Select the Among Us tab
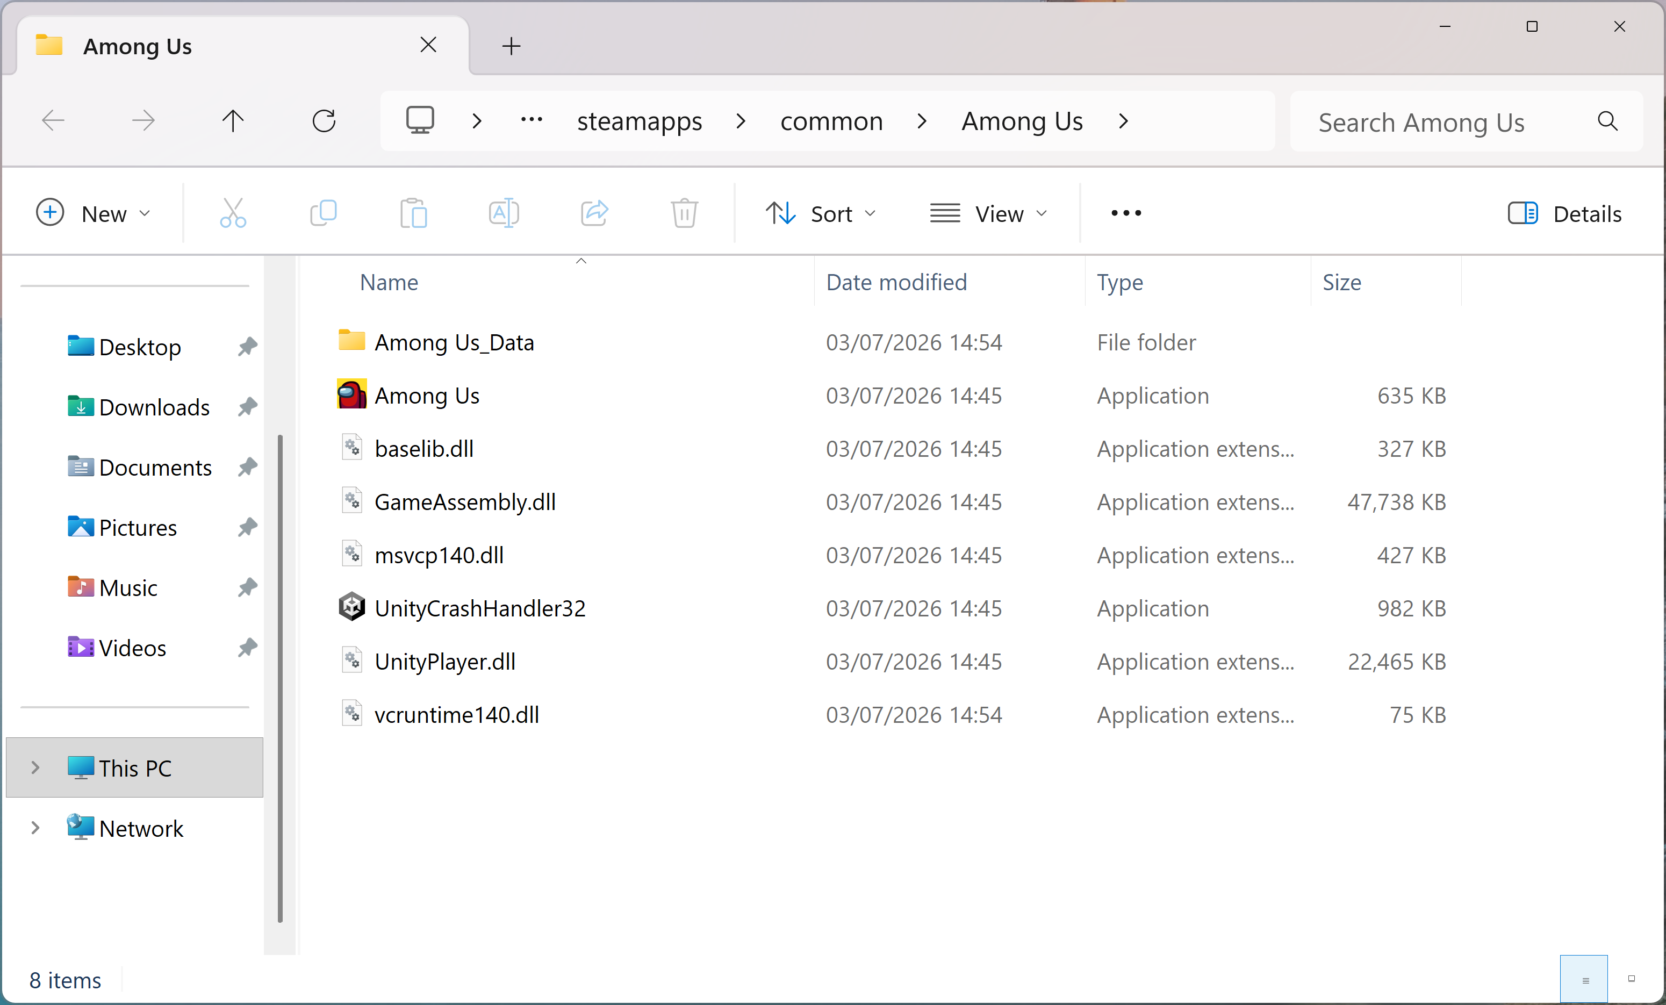The image size is (1666, 1005). click(242, 46)
